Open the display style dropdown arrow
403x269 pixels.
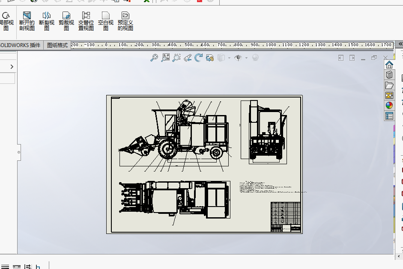(229, 58)
